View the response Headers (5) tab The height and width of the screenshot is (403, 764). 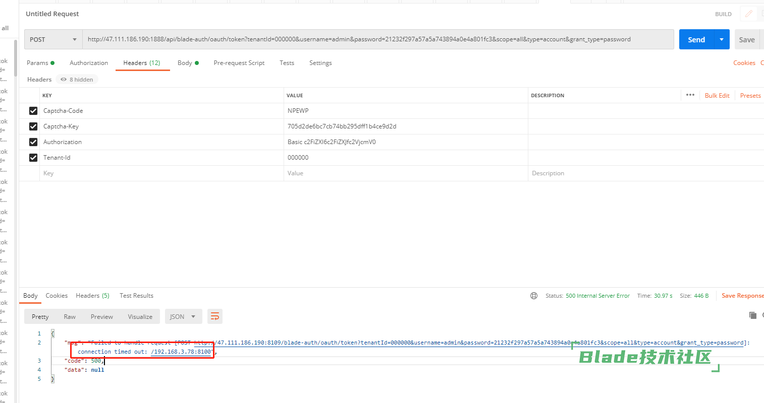[92, 296]
